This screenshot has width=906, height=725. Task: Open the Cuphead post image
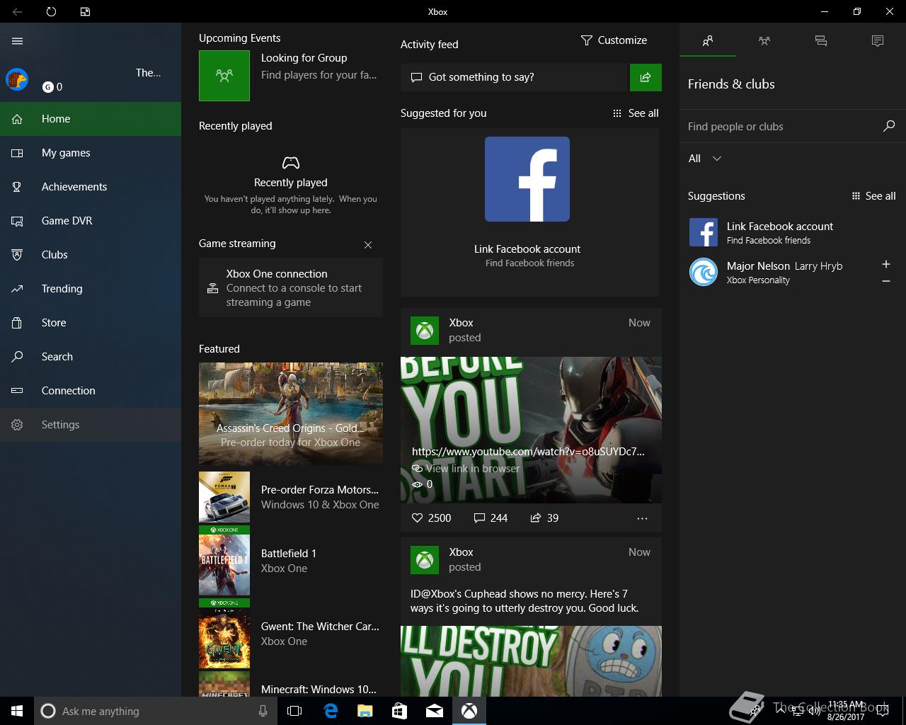coord(531,661)
